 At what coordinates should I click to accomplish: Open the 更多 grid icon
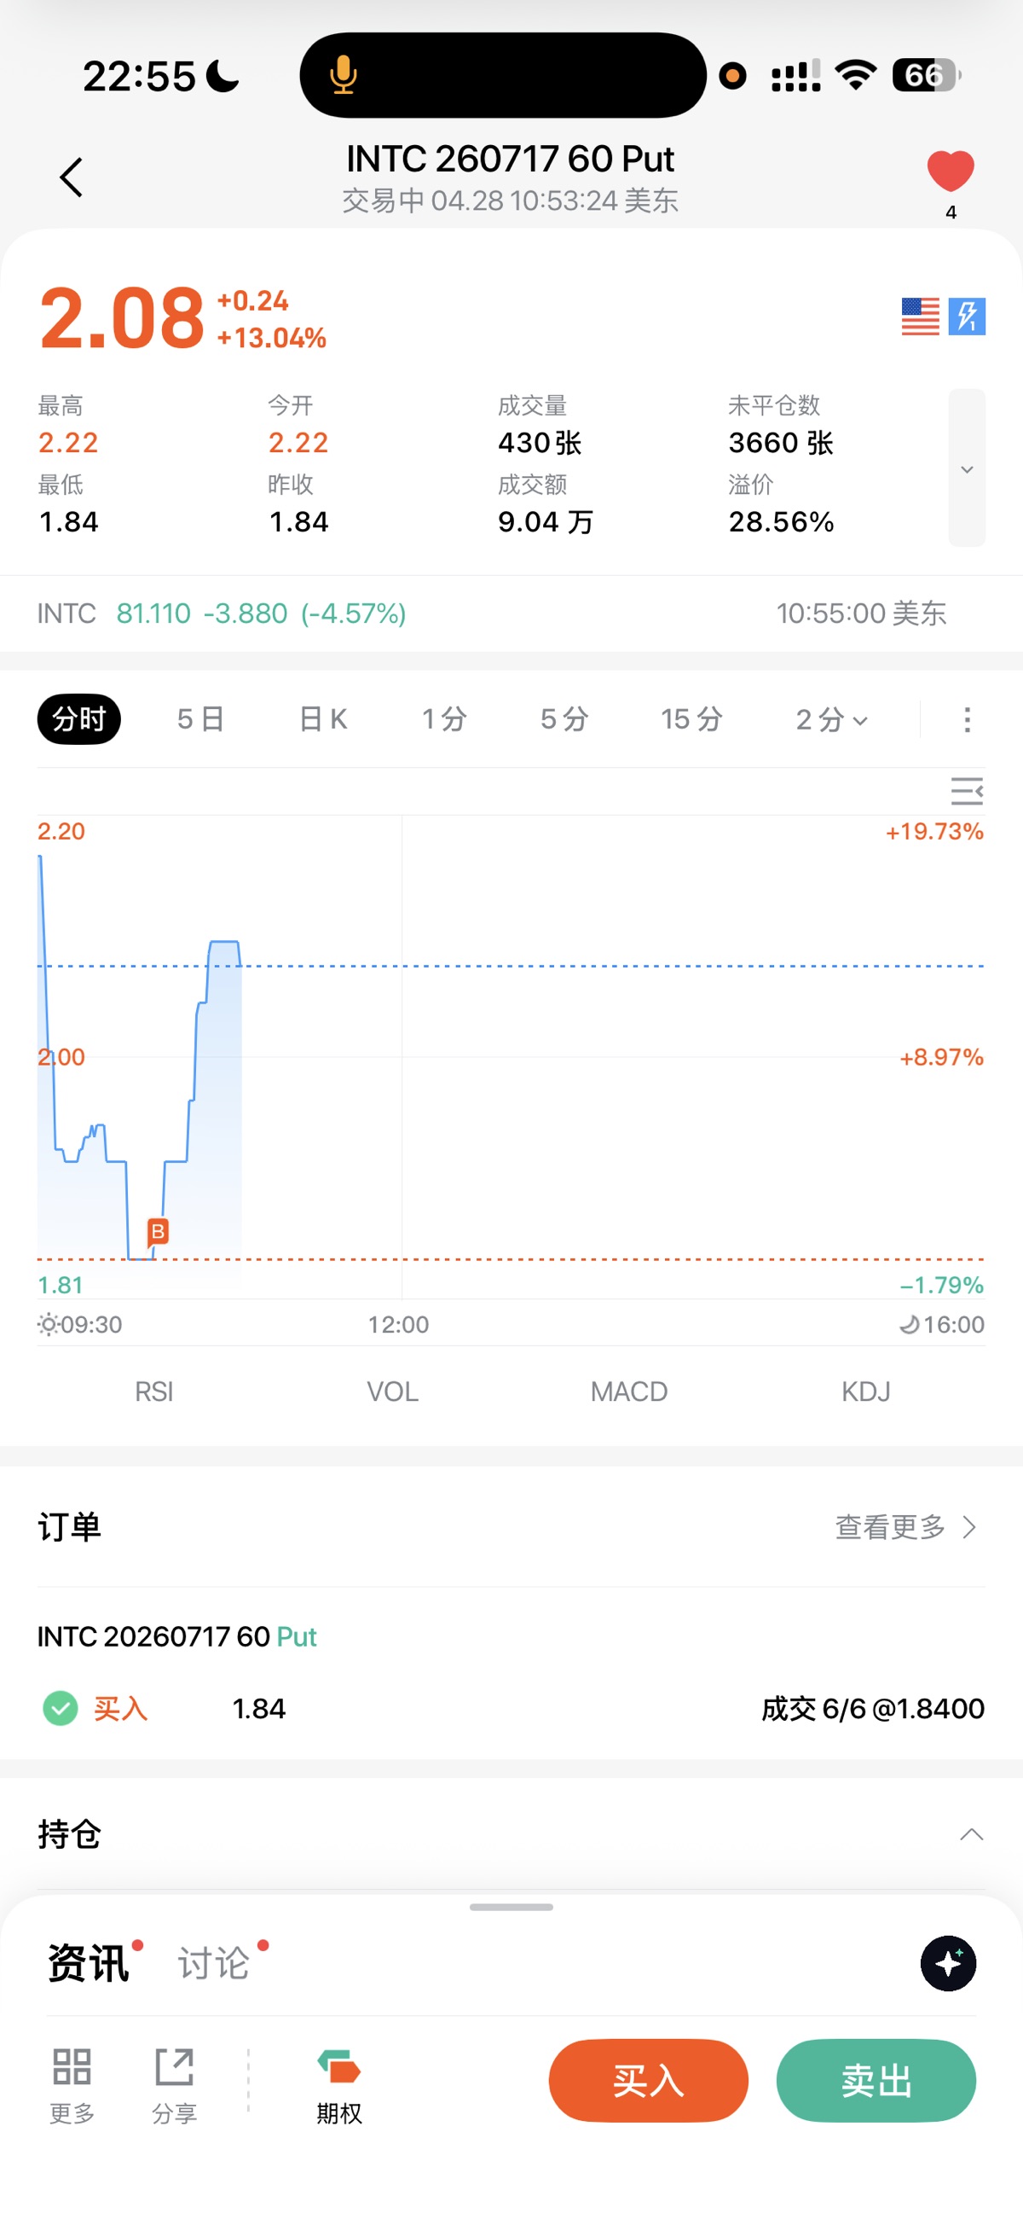[x=72, y=2085]
